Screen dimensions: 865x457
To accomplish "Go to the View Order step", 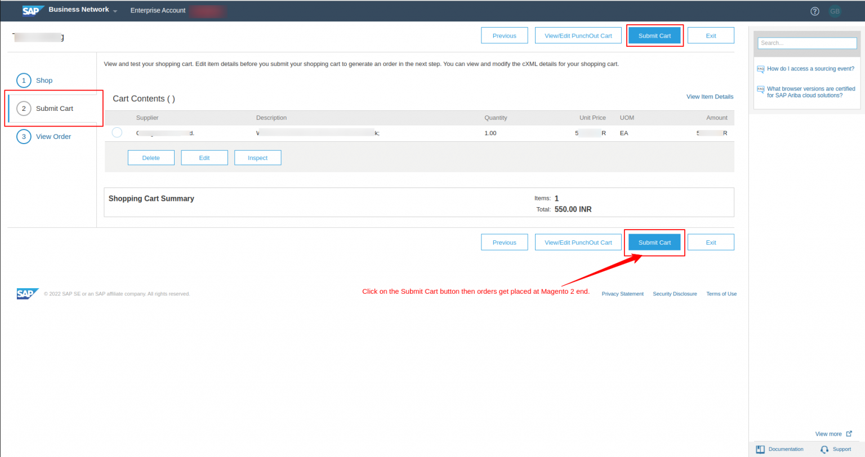I will [53, 137].
